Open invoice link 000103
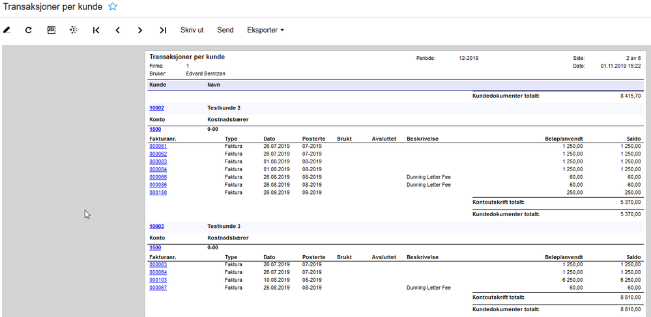The width and height of the screenshot is (651, 317). (158, 280)
